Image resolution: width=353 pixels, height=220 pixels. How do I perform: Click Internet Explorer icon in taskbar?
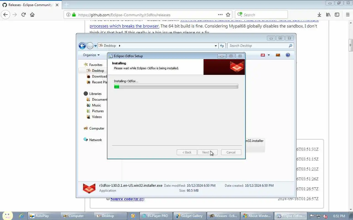pyautogui.click(x=21, y=216)
